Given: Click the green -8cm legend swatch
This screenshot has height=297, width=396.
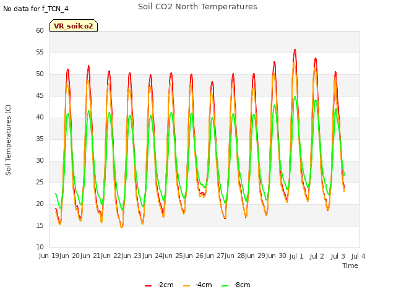Looking at the screenshot, I should point(225,286).
